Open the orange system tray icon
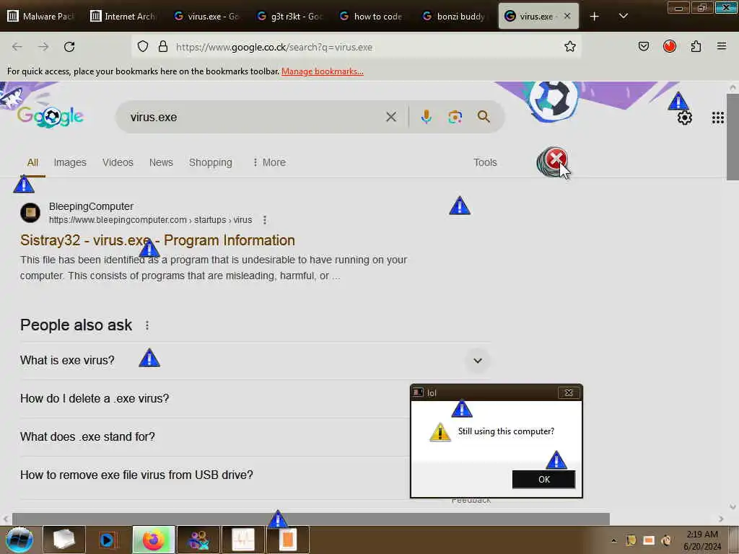This screenshot has height=554, width=739. pyautogui.click(x=649, y=540)
